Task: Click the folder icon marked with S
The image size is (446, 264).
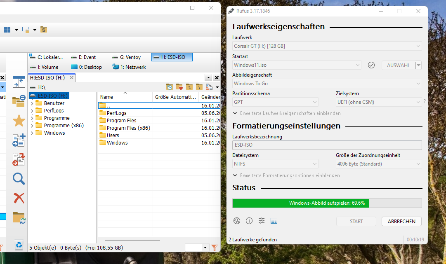Action: click(x=43, y=30)
